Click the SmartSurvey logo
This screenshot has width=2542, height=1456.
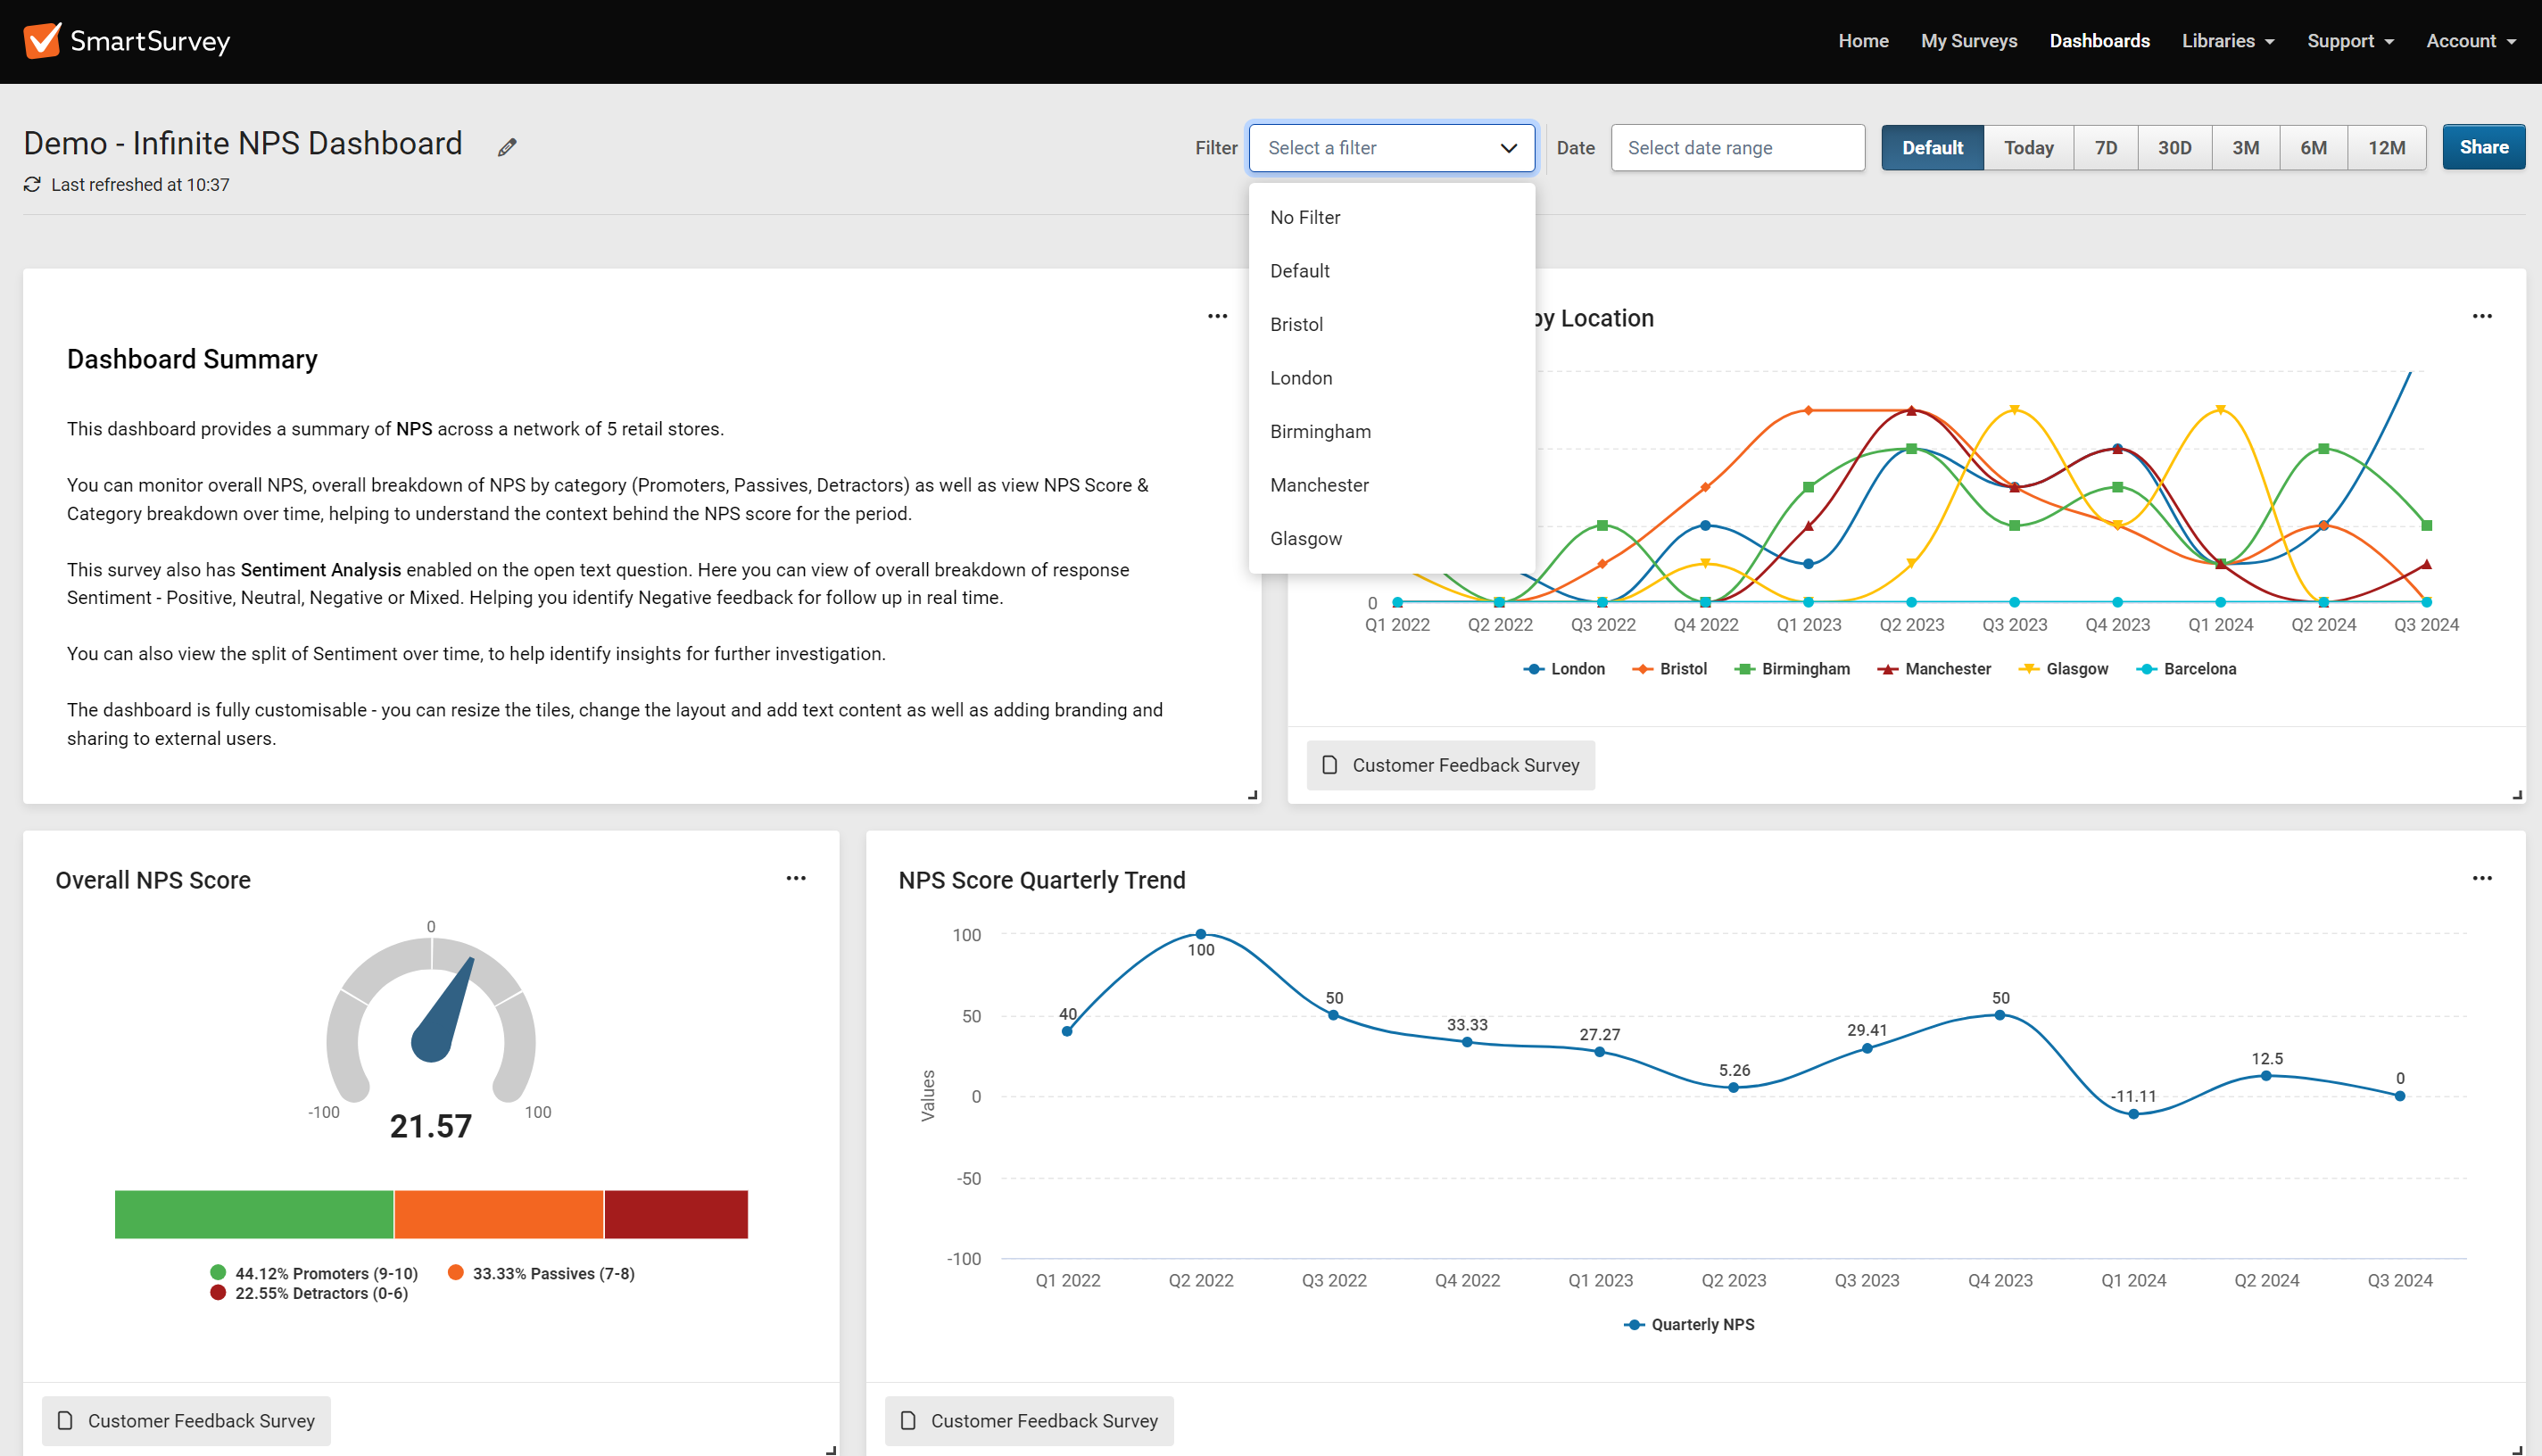pyautogui.click(x=126, y=40)
